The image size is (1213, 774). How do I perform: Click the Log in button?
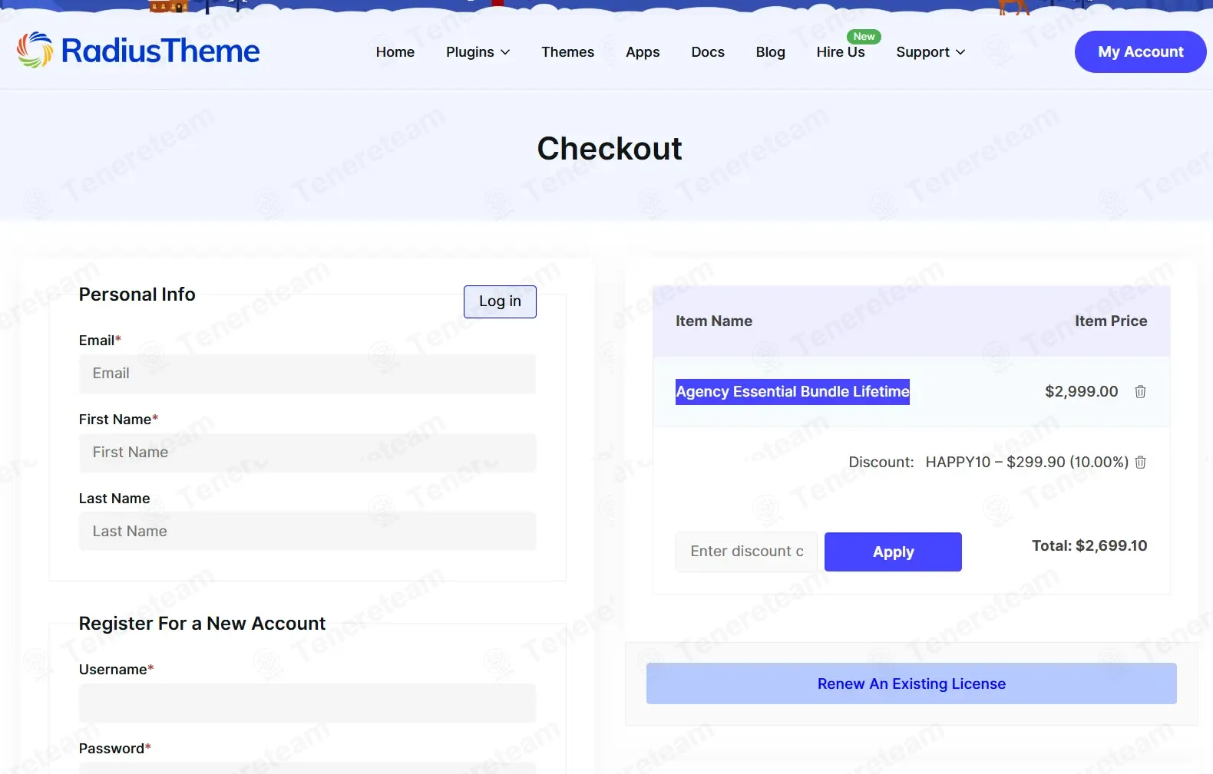[500, 301]
